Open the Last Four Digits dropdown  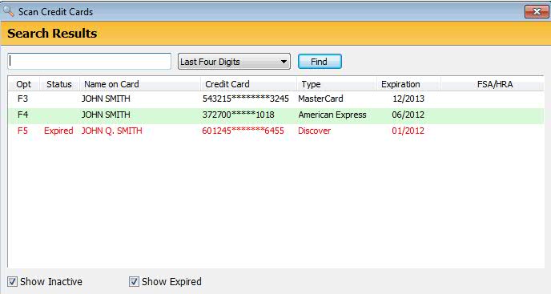pyautogui.click(x=234, y=62)
